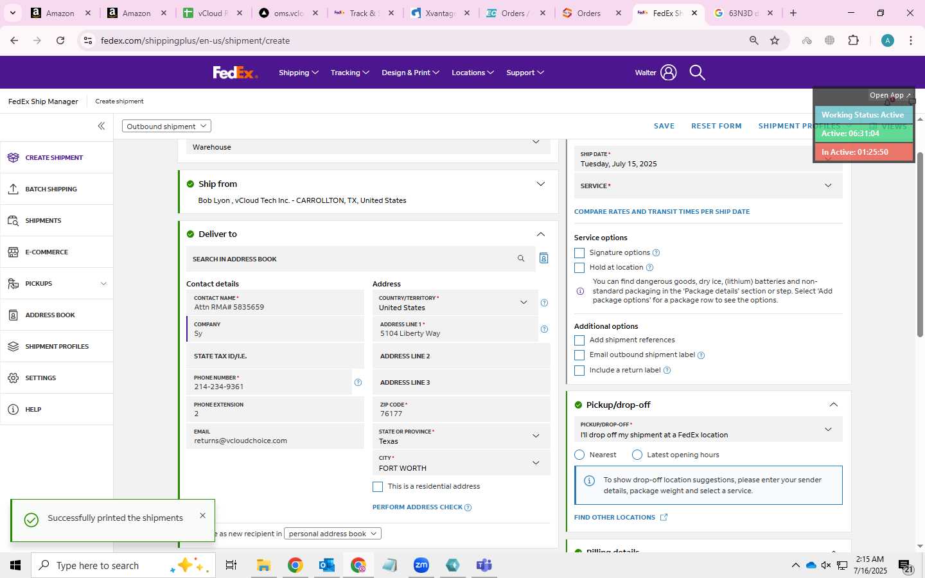
Task: Click the Contact Name input field
Action: [x=275, y=302]
